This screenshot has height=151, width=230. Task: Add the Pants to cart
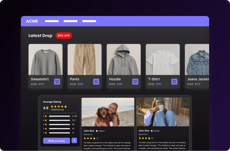[96, 82]
